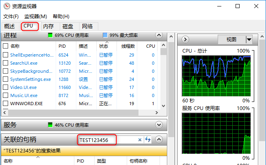Check the Video.UI.exe process checkbox

click(x=6, y=87)
